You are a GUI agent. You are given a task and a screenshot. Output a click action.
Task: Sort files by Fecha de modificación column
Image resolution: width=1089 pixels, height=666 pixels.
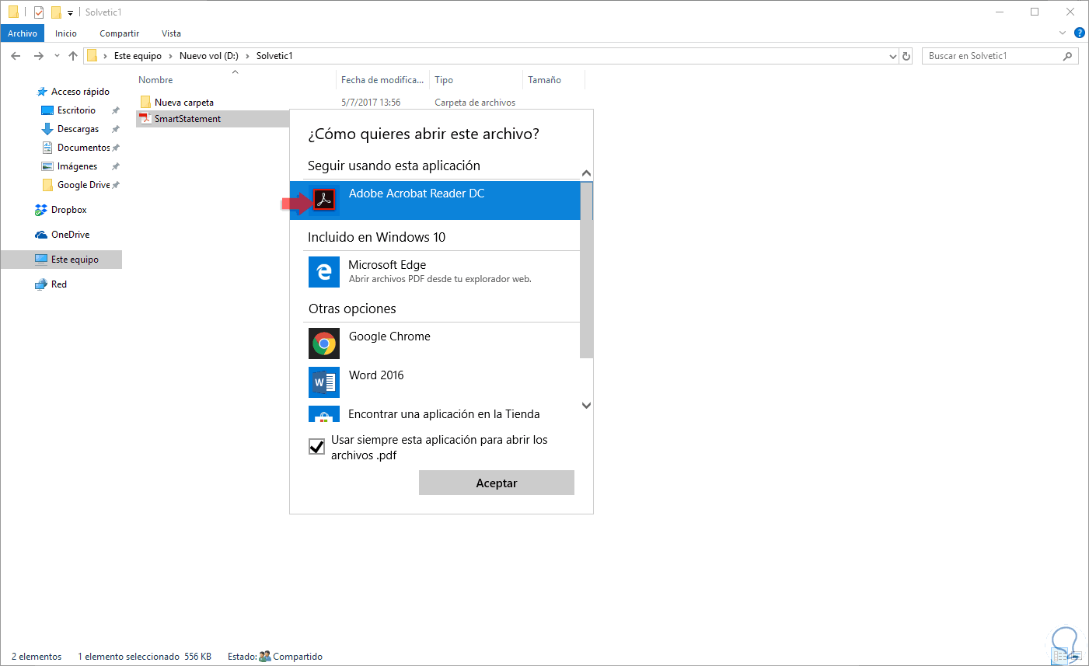click(382, 80)
